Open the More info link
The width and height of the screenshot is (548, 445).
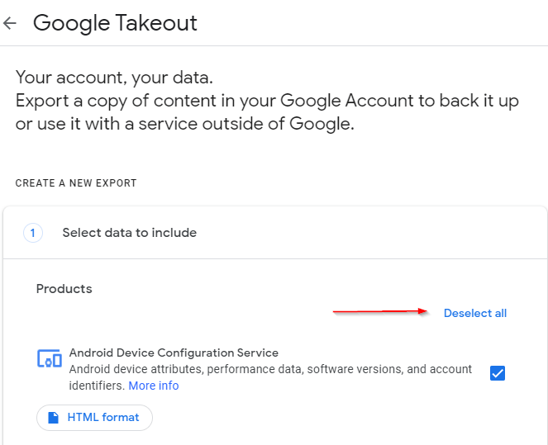pos(154,386)
